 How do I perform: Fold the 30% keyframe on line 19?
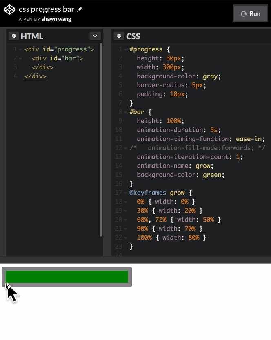(x=125, y=211)
